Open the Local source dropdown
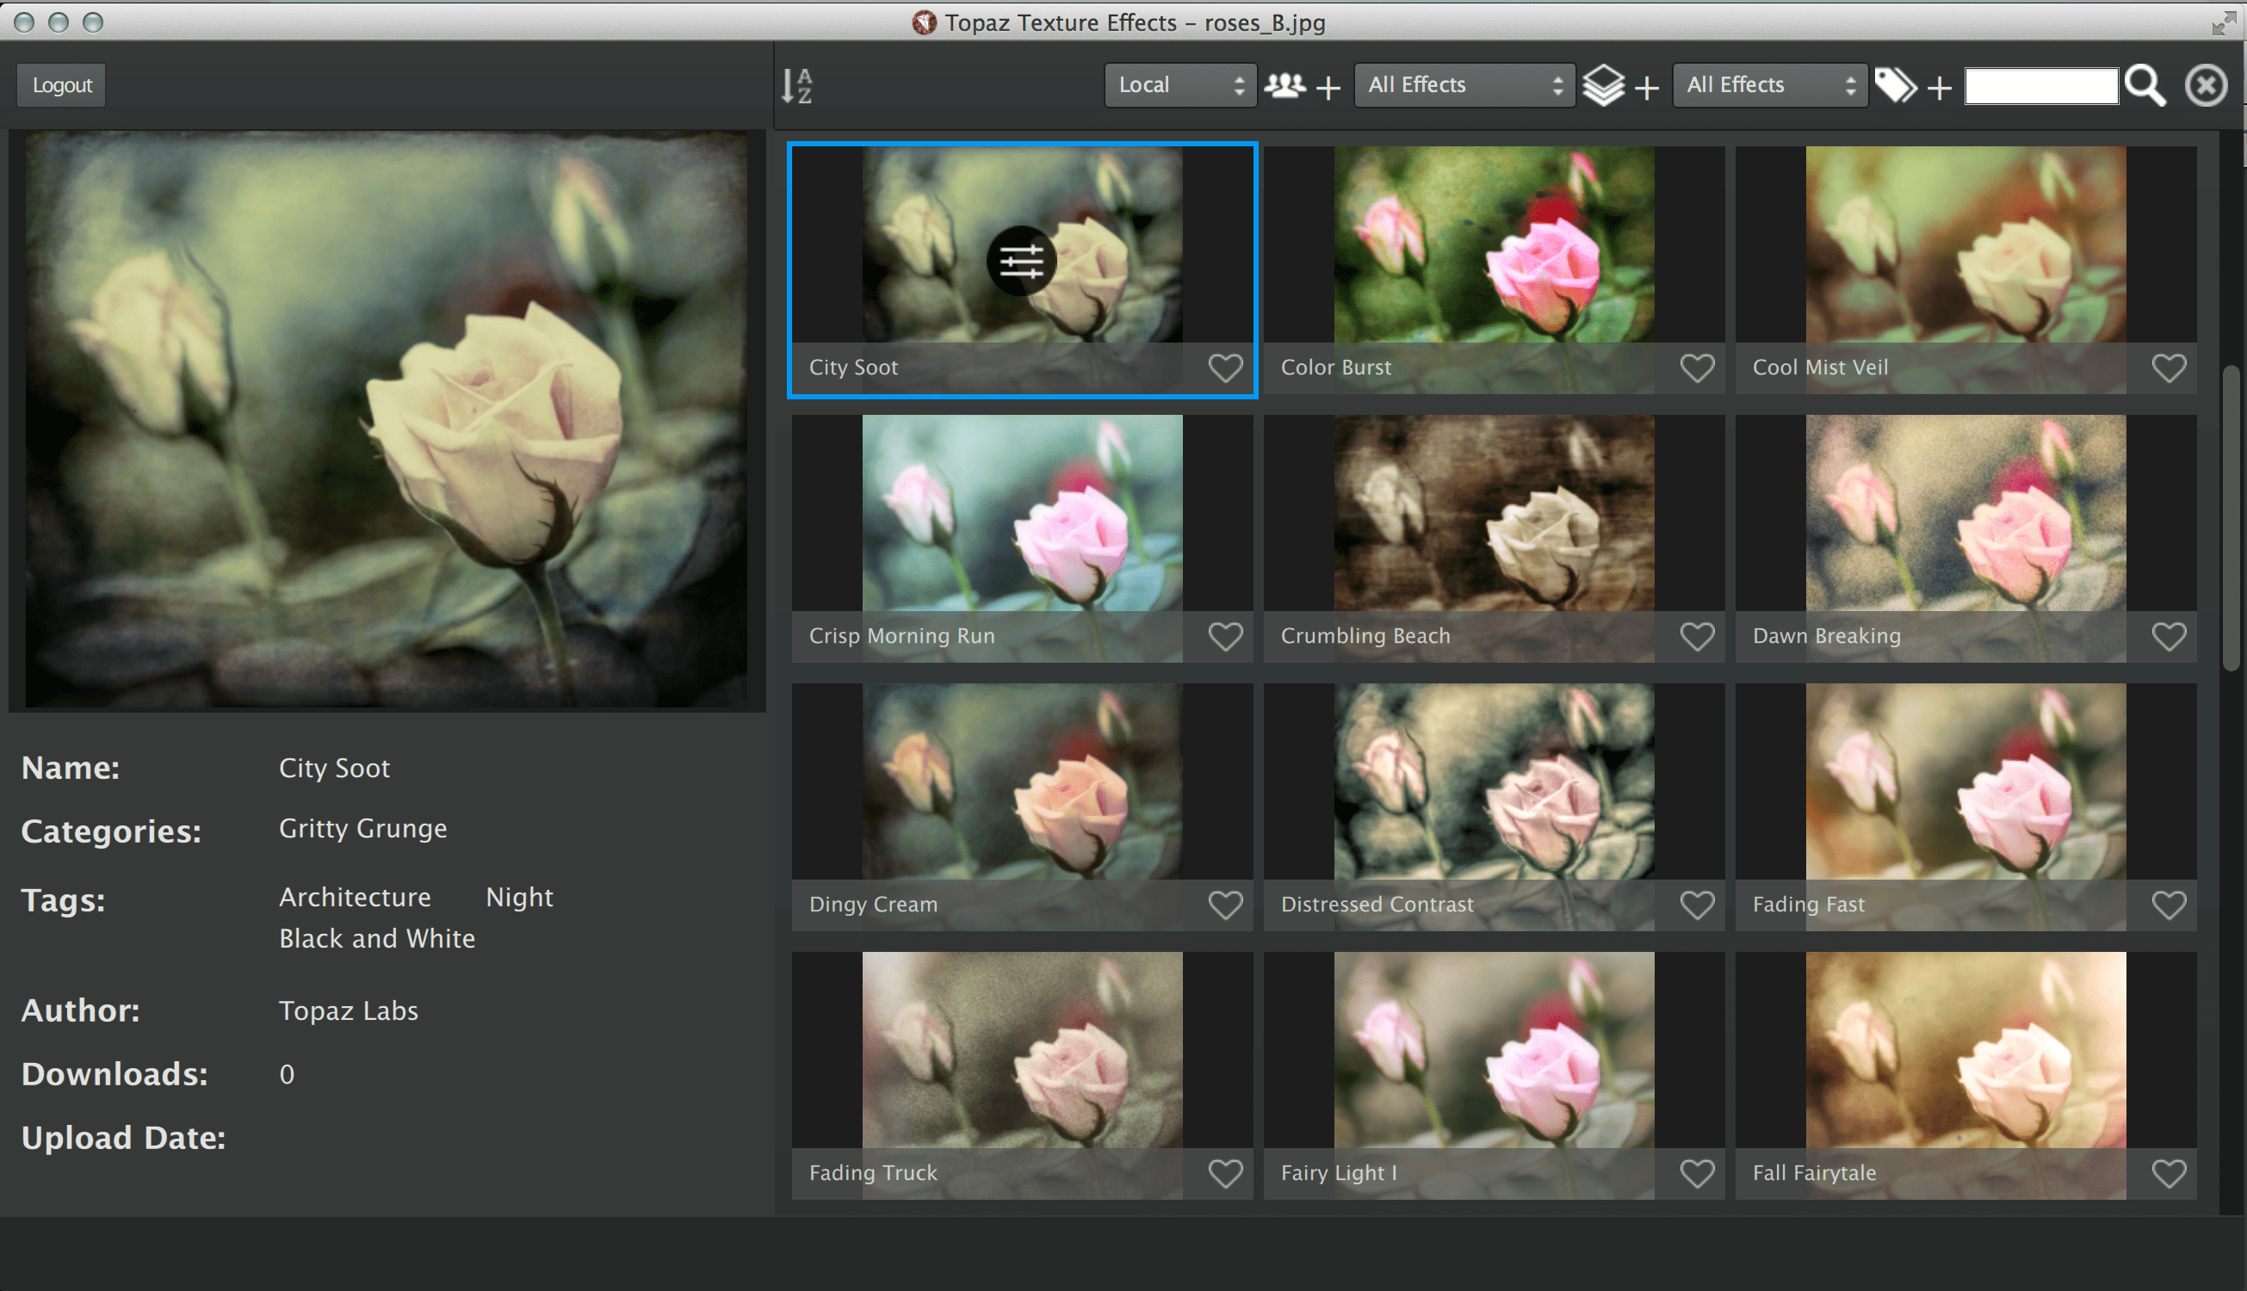 [1179, 85]
